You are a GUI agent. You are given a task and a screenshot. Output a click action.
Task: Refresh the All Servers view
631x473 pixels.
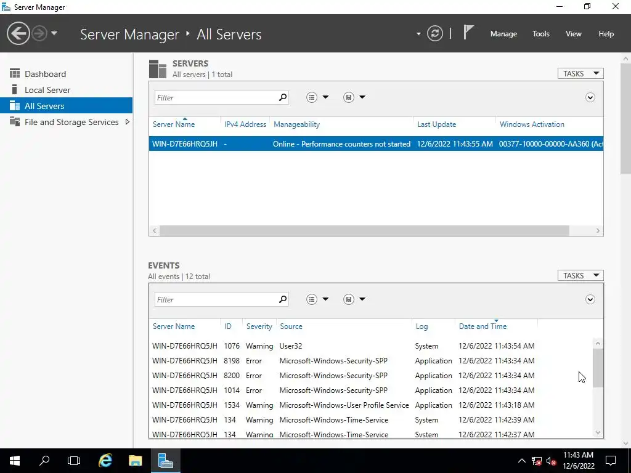point(434,33)
